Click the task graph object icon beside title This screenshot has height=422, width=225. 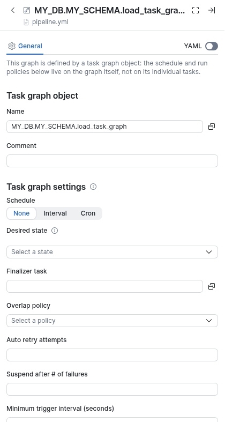27,11
